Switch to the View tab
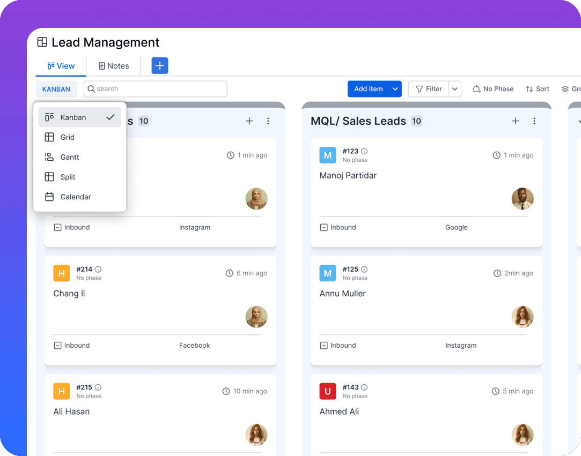This screenshot has width=581, height=456. [x=61, y=66]
